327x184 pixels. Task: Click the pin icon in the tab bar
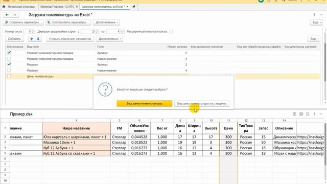pos(134,7)
